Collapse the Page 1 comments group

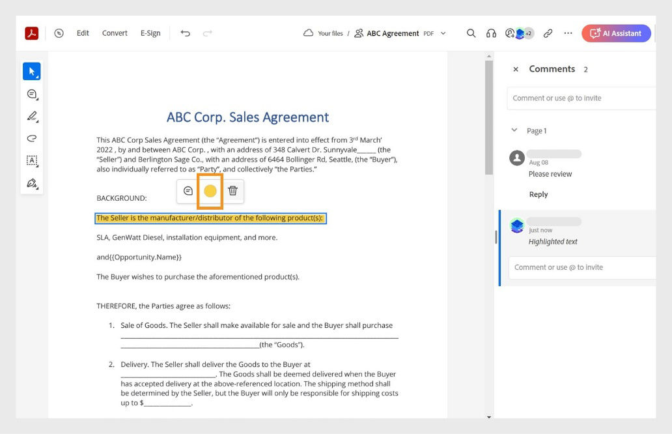click(516, 130)
